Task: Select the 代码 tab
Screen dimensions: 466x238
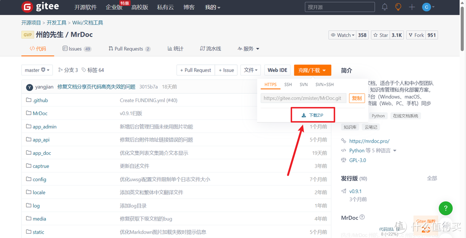Action: tap(38, 49)
